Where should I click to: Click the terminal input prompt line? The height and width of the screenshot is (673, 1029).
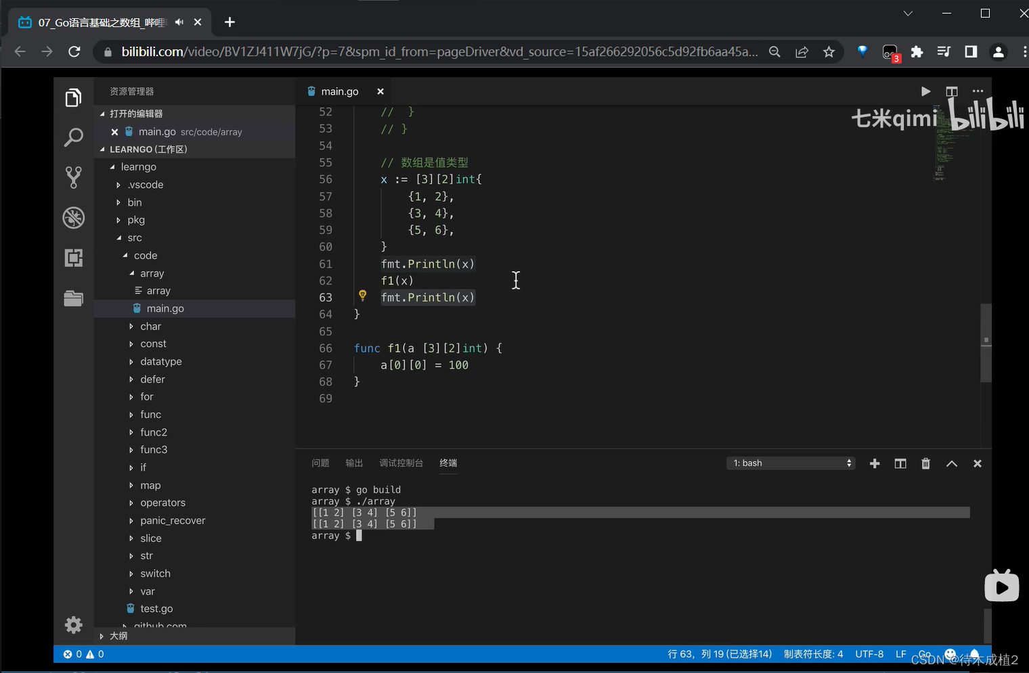336,536
